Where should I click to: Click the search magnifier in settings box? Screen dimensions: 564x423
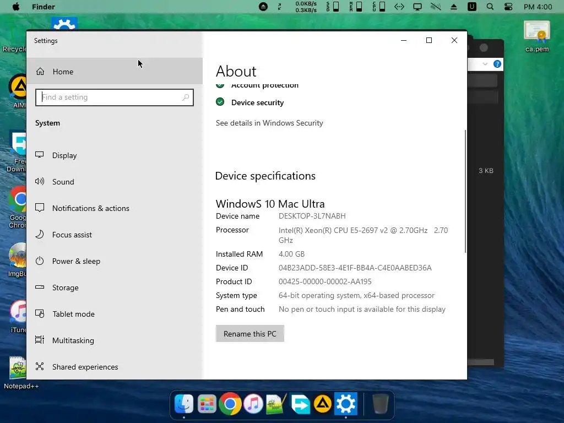click(186, 97)
